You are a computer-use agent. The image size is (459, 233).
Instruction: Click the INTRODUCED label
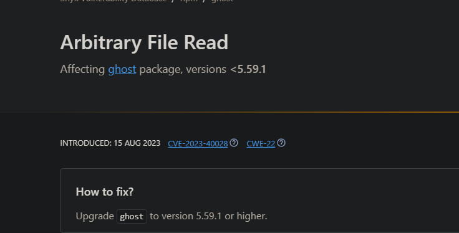(x=86, y=143)
